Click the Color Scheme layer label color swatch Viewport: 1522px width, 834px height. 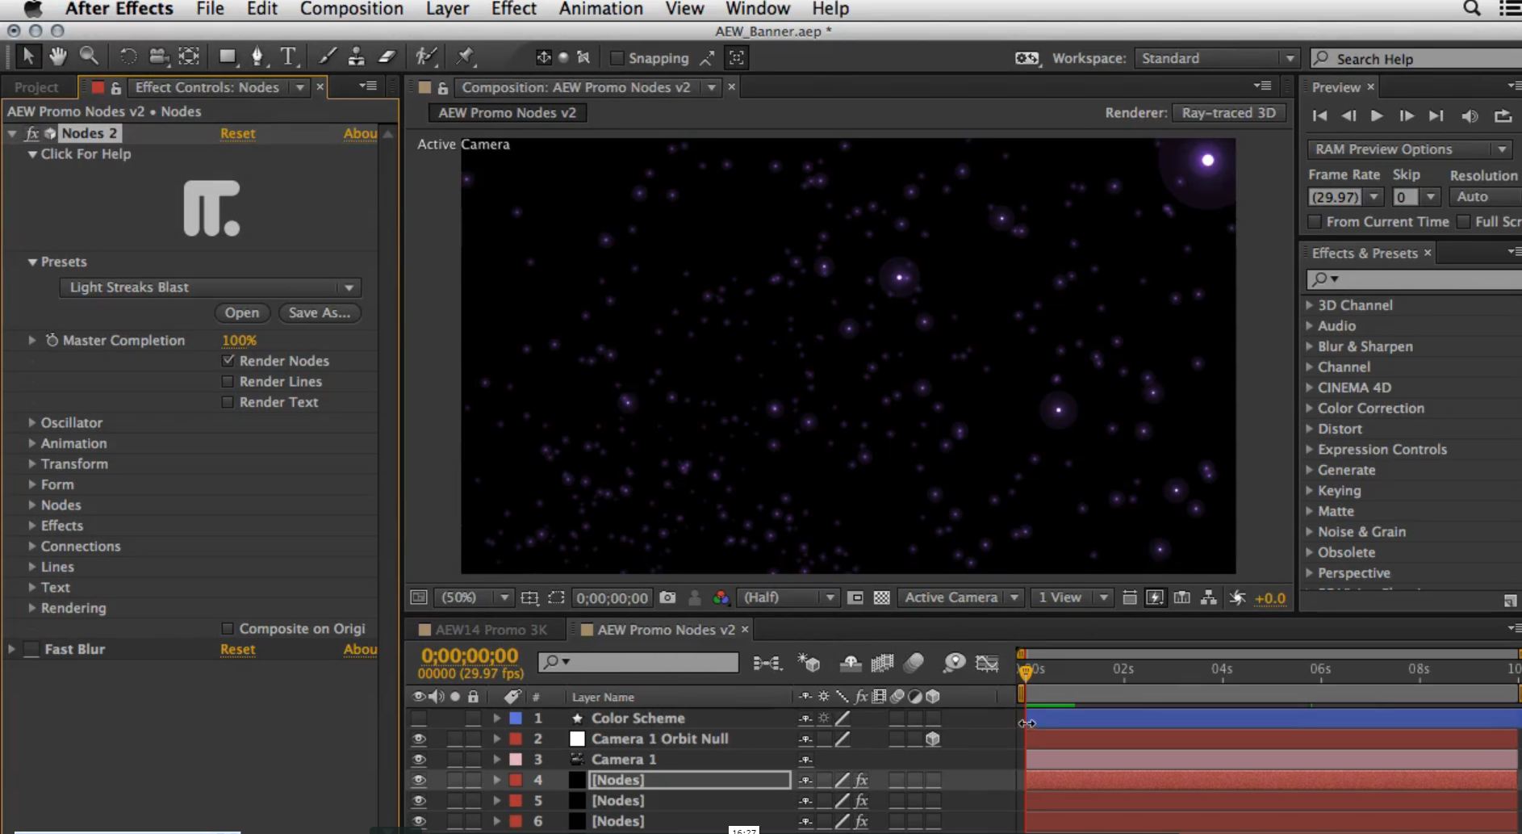[x=516, y=718]
